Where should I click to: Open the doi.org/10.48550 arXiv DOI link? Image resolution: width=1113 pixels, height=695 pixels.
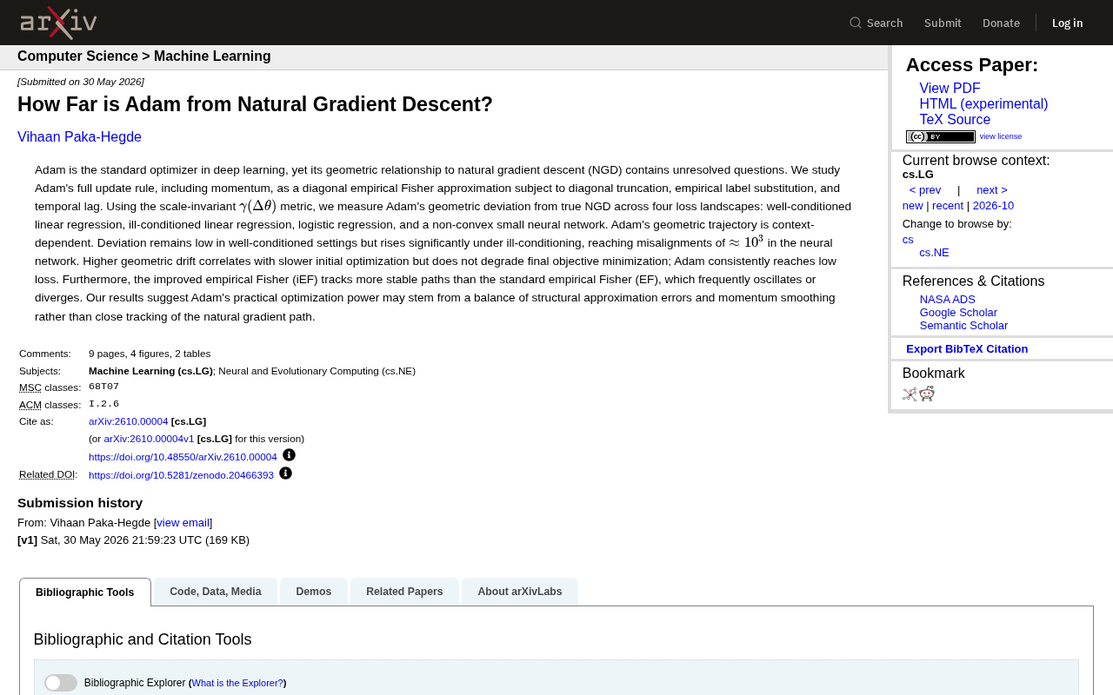[x=183, y=457]
